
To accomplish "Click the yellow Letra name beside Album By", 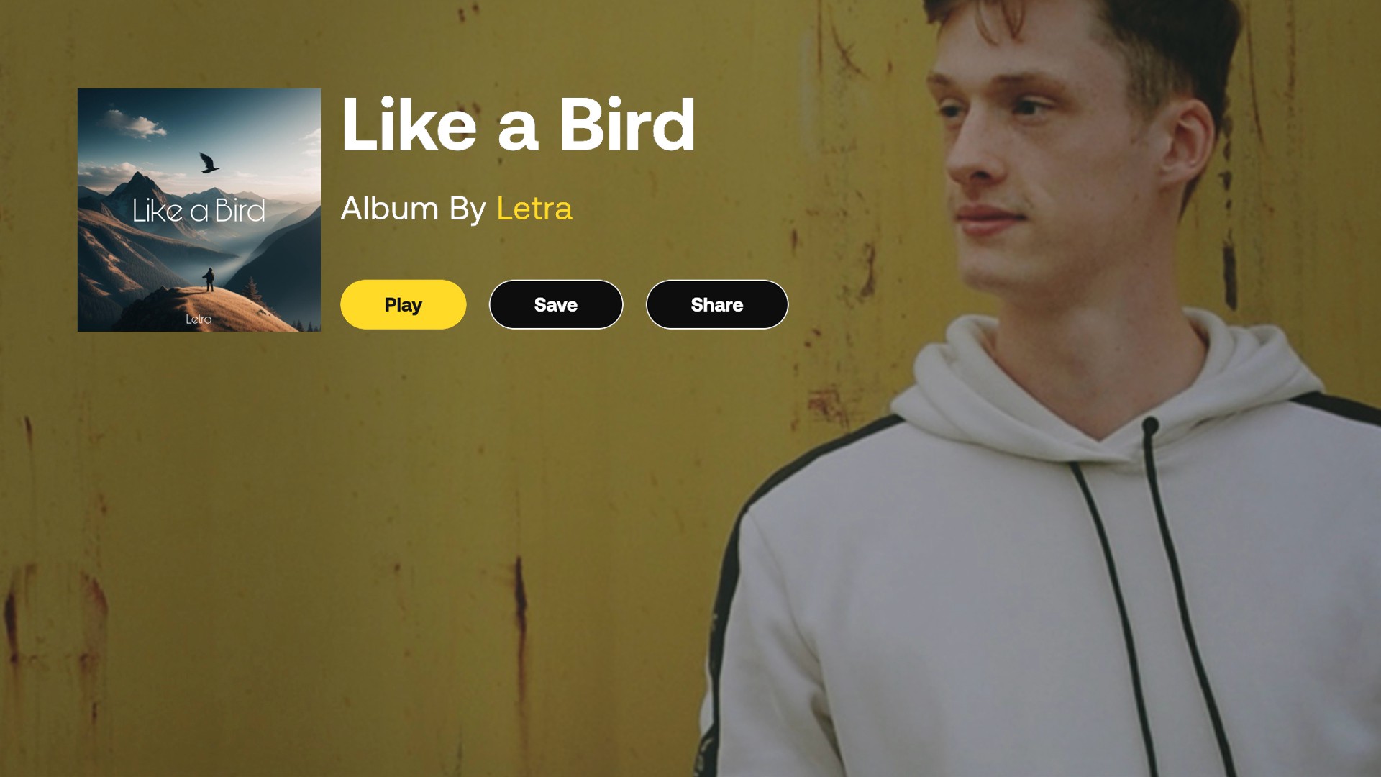I will 534,209.
